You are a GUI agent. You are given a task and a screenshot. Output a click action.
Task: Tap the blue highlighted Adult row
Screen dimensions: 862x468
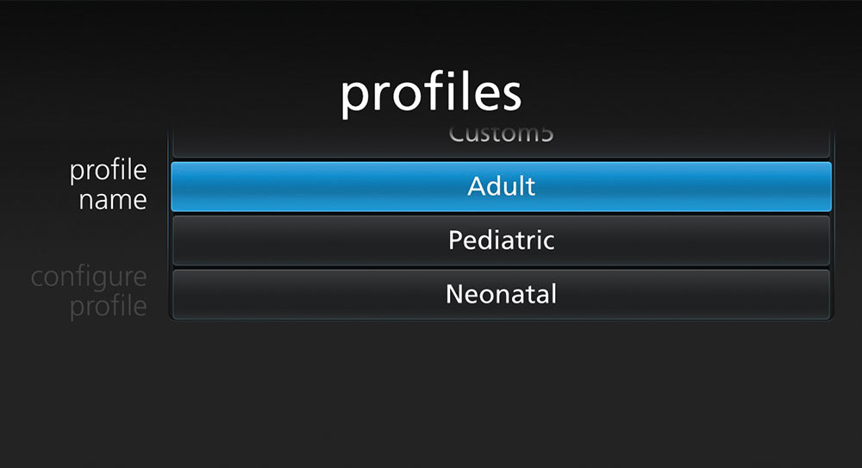click(501, 186)
